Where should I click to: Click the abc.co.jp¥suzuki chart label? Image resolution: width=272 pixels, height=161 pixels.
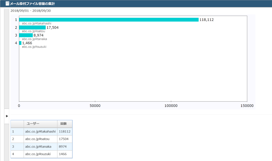pyautogui.click(x=34, y=47)
